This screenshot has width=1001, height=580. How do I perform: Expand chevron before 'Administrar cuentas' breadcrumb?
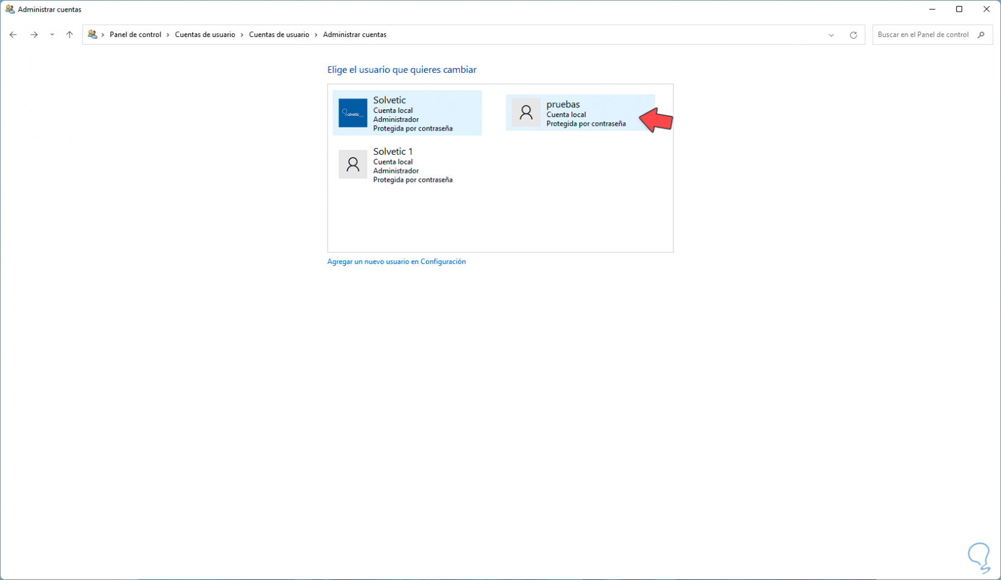coord(316,35)
